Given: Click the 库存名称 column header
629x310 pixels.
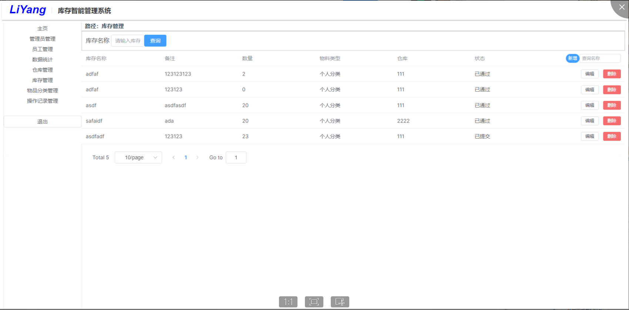Looking at the screenshot, I should click(x=96, y=59).
